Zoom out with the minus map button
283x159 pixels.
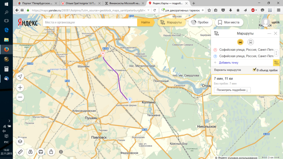[x=20, y=97]
